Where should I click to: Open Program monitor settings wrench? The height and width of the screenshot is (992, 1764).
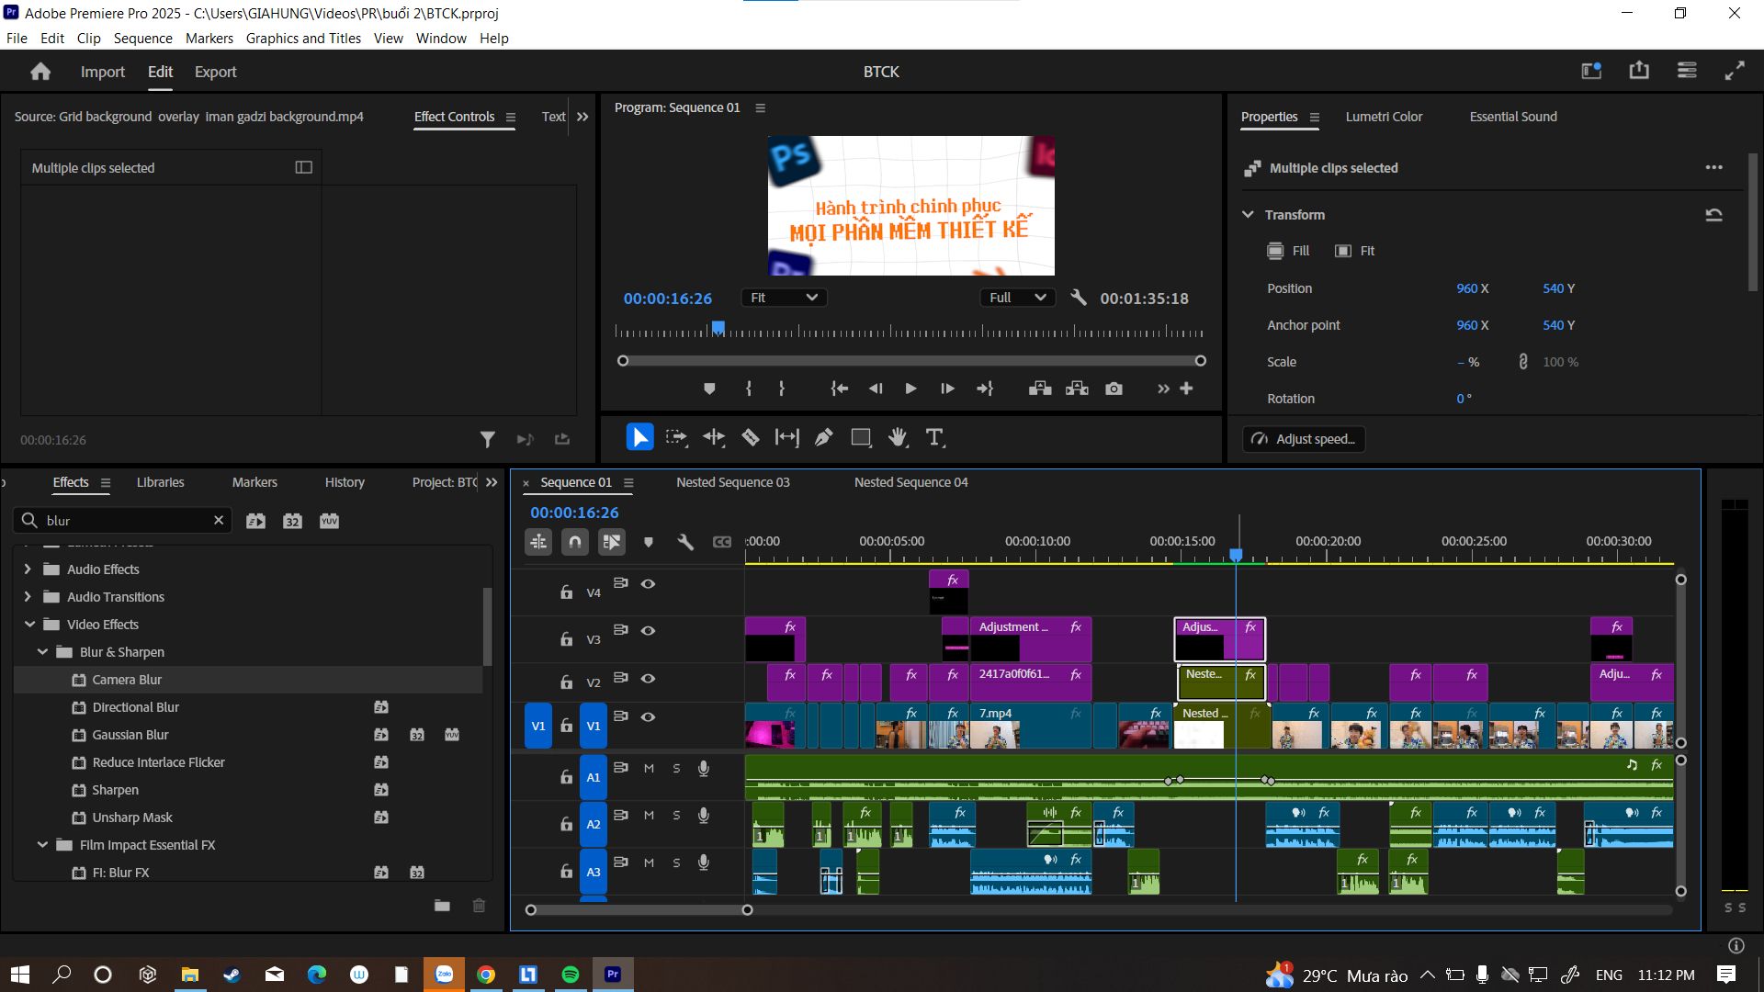(1079, 298)
